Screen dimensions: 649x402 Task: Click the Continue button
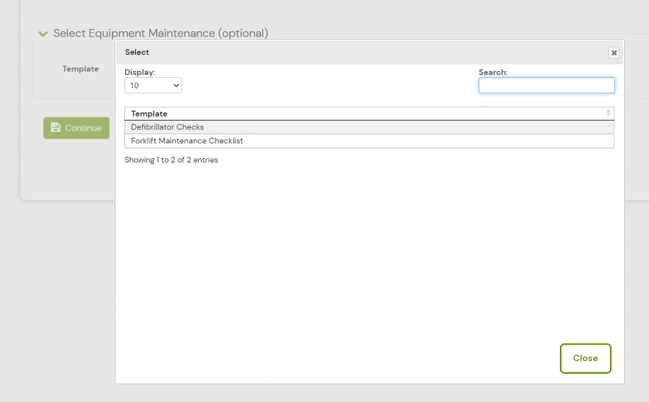coord(76,128)
